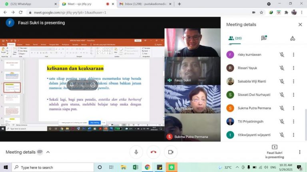Open the notification center icon
The height and width of the screenshot is (172, 307).
tap(299, 167)
